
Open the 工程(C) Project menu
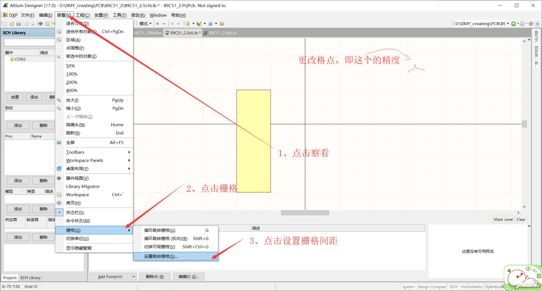click(x=82, y=15)
